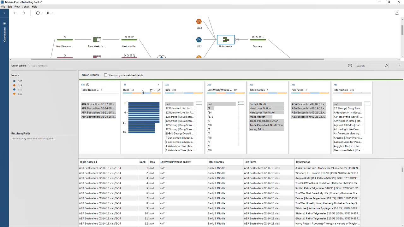
Task: Open the alerts bell icon
Action: pos(397,13)
